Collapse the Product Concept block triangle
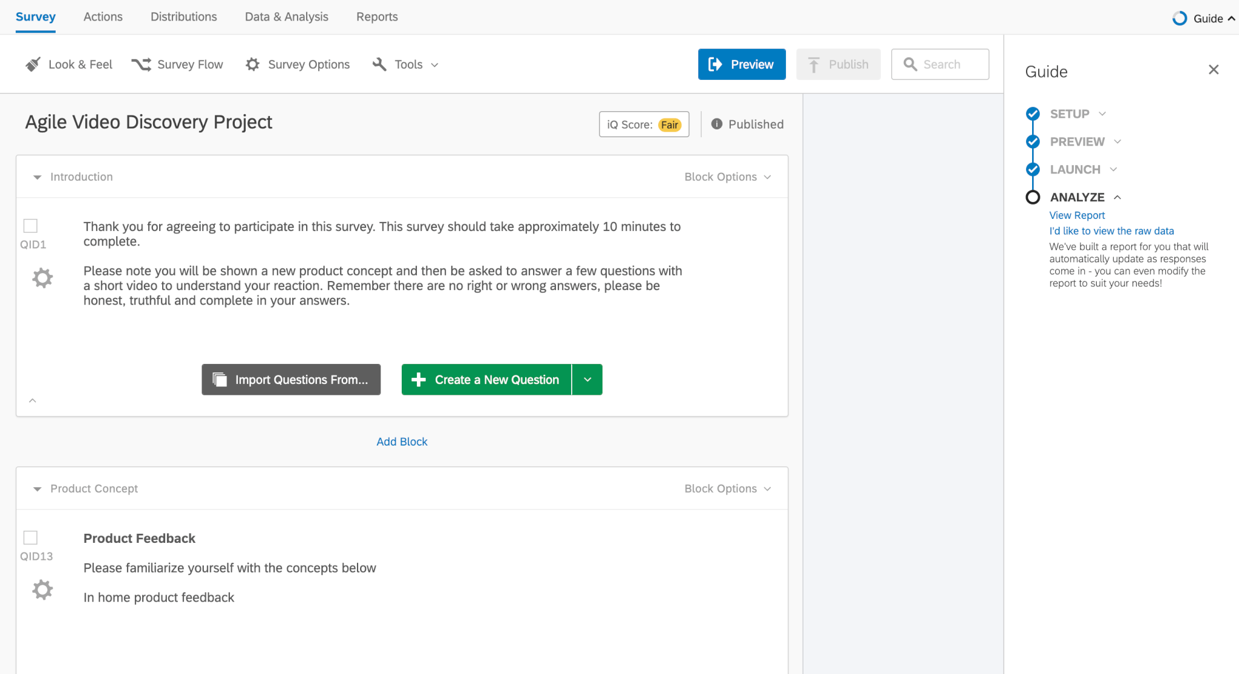Viewport: 1239px width, 674px height. click(x=37, y=489)
